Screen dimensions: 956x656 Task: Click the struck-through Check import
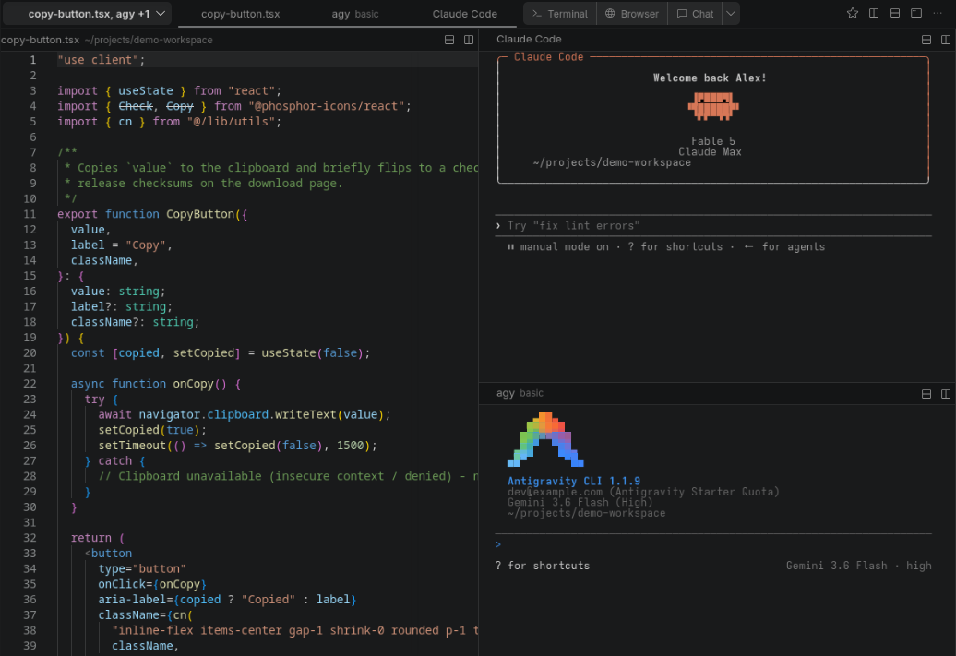(136, 106)
